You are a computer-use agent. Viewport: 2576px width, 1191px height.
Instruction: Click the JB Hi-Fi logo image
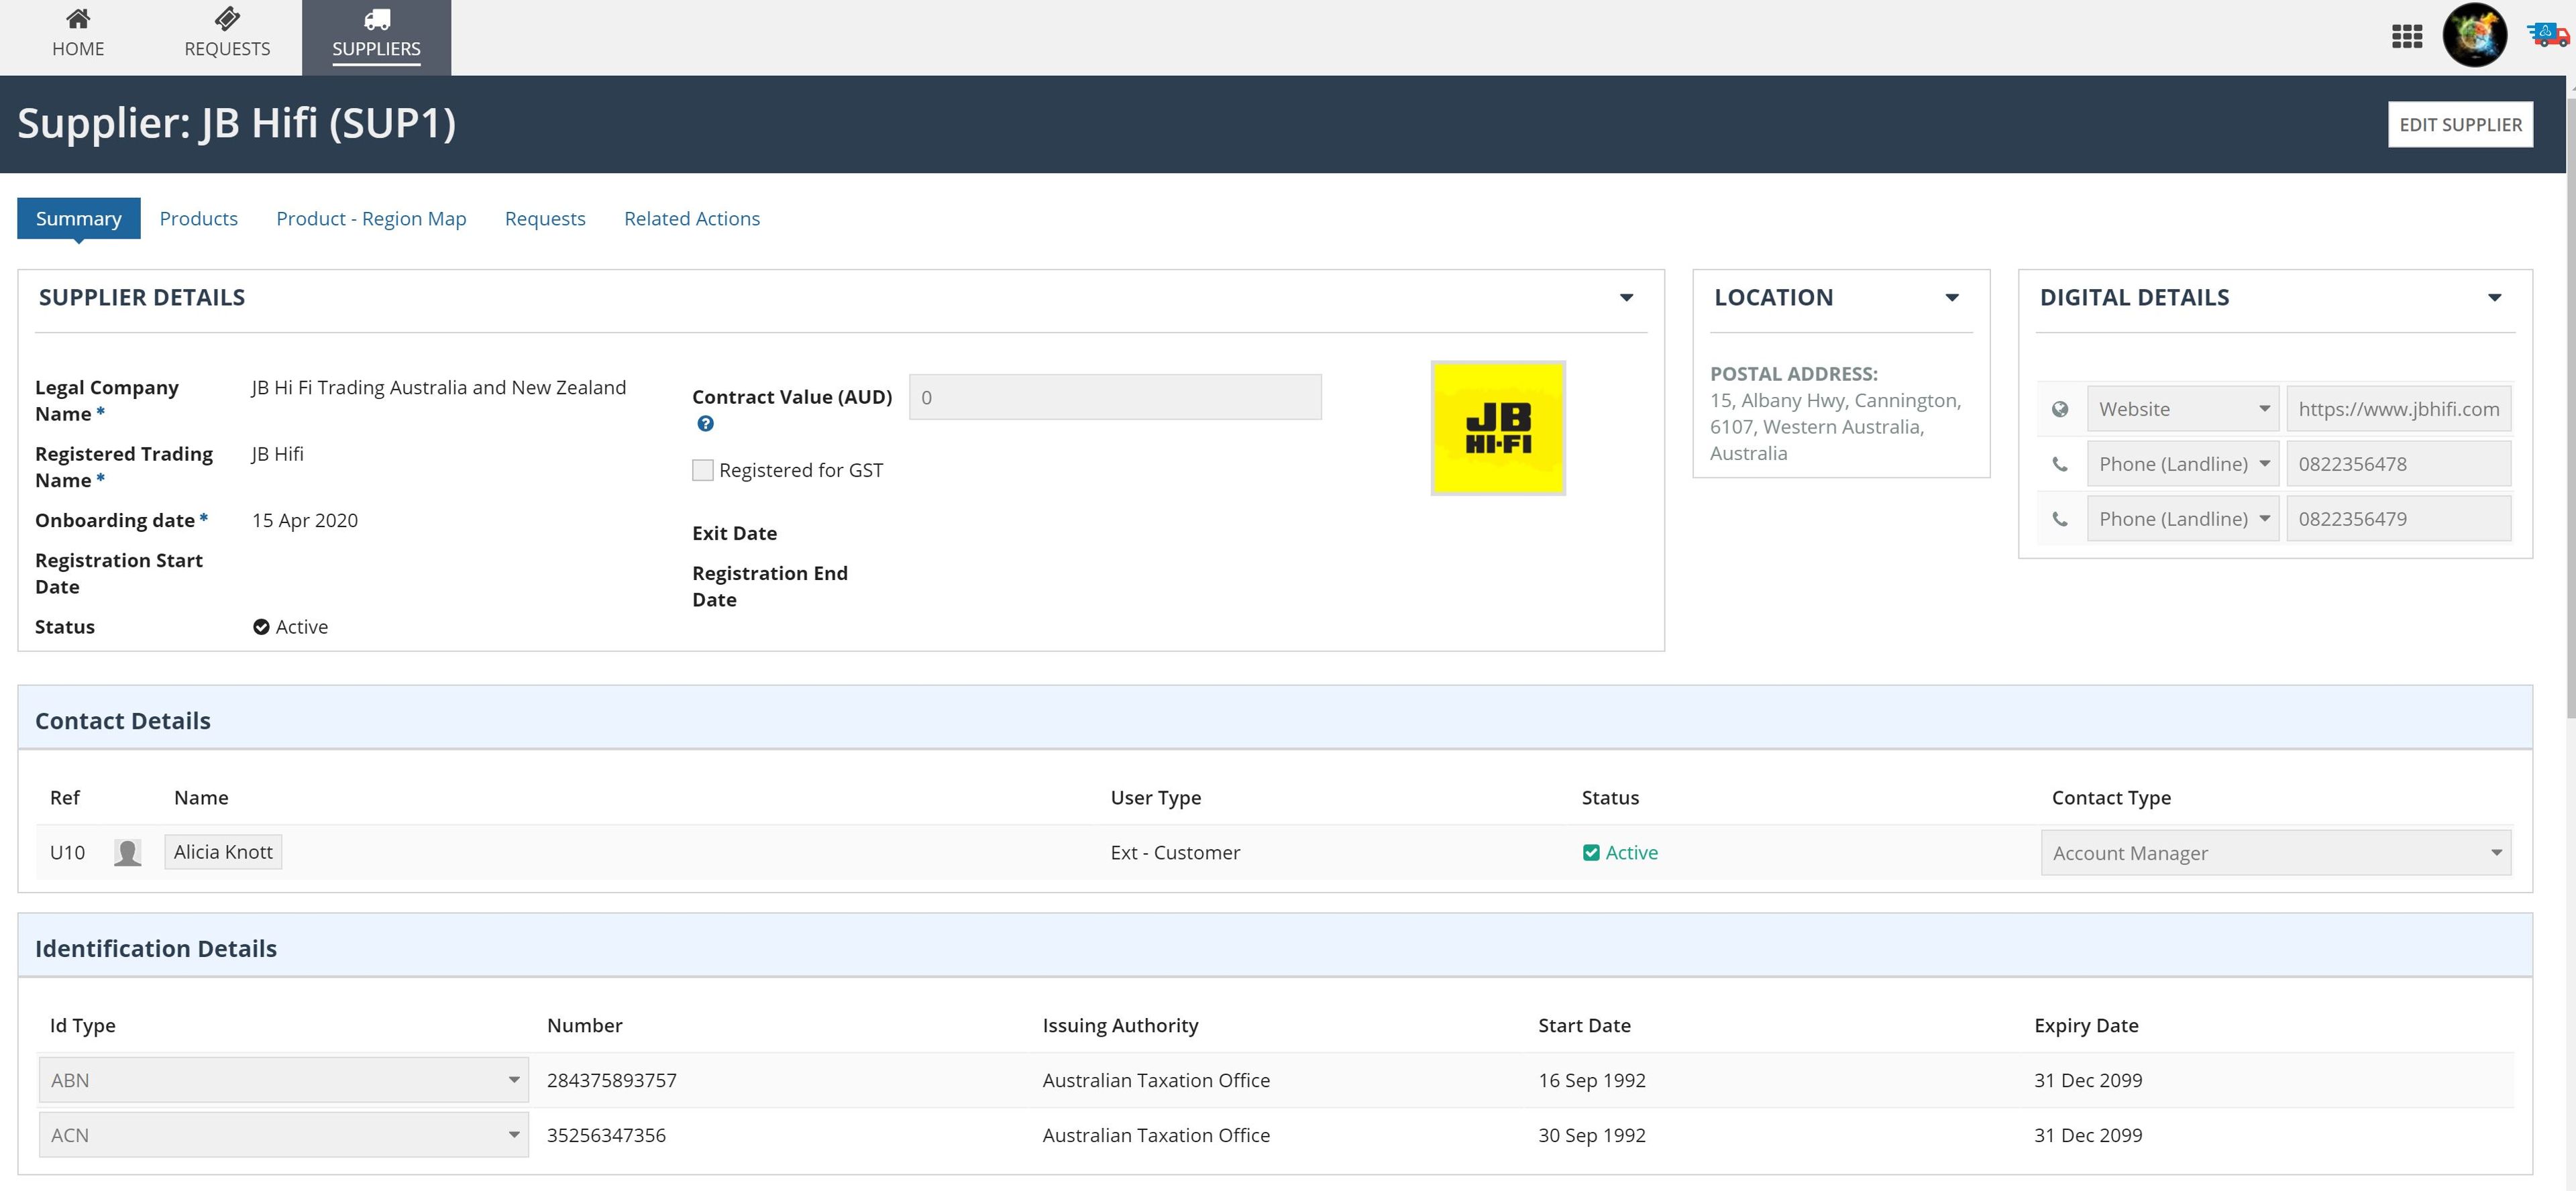[x=1498, y=428]
